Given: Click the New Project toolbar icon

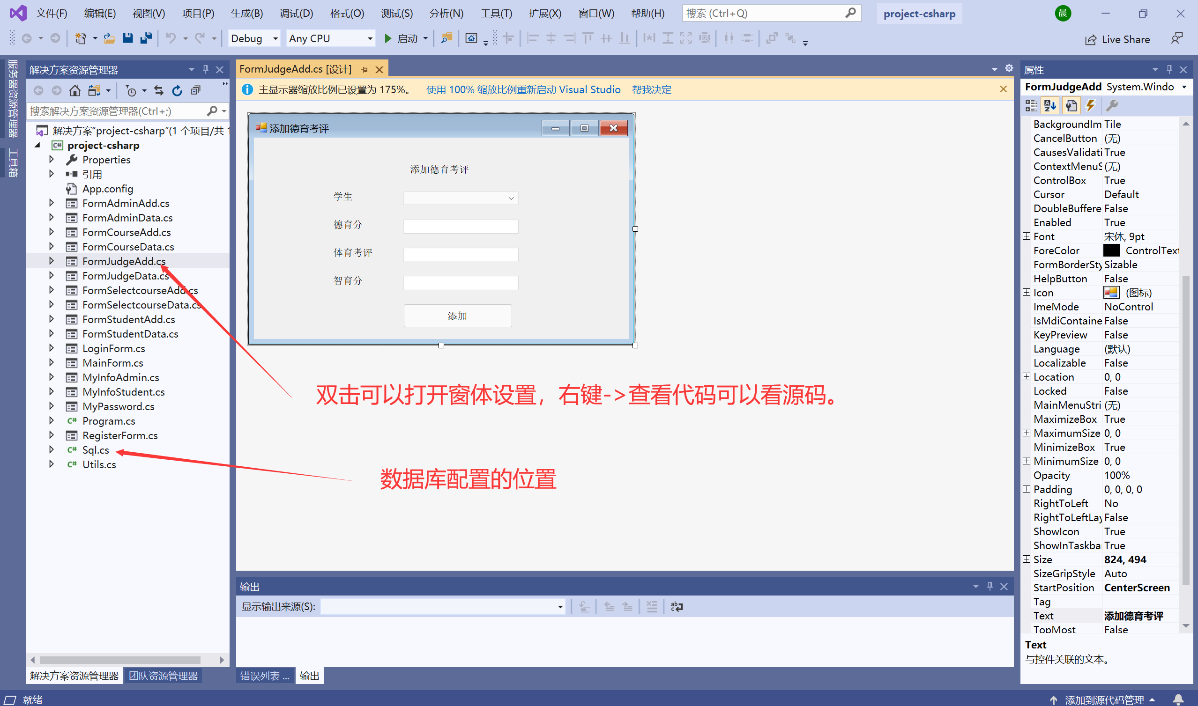Looking at the screenshot, I should pyautogui.click(x=81, y=38).
